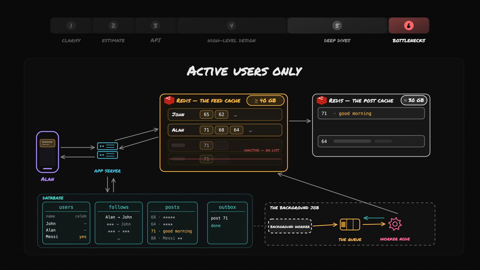480x270 pixels.
Task: Click the 'celeb' column header
Action: tap(81, 216)
